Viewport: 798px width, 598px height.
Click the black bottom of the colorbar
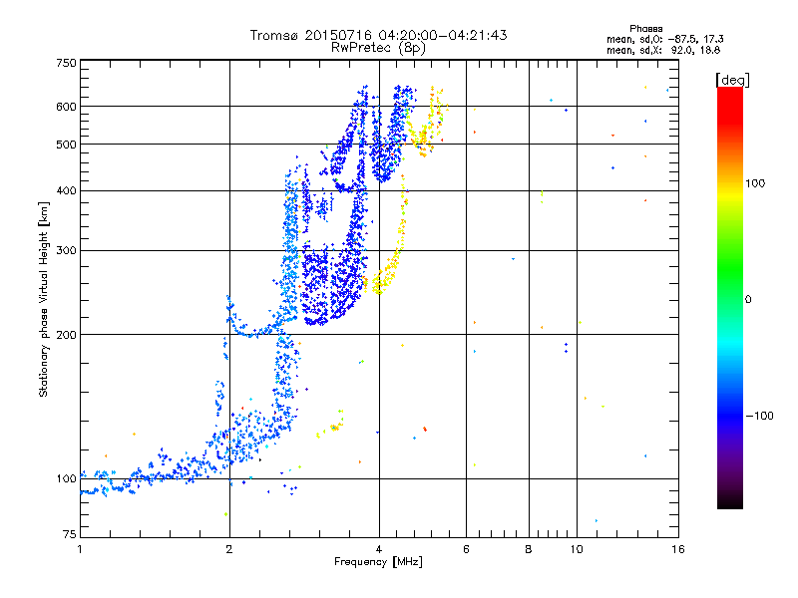(x=730, y=501)
